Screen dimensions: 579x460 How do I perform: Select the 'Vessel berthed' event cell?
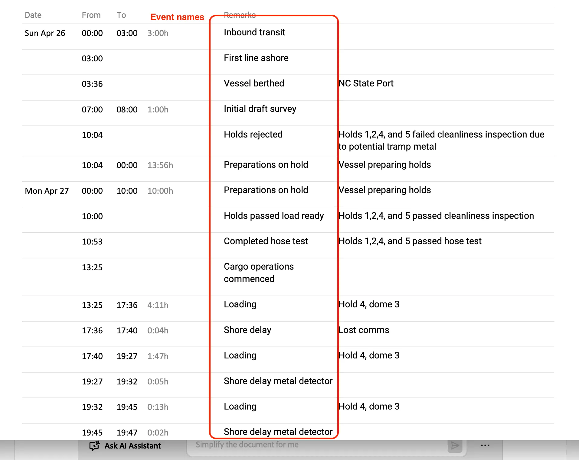point(254,83)
